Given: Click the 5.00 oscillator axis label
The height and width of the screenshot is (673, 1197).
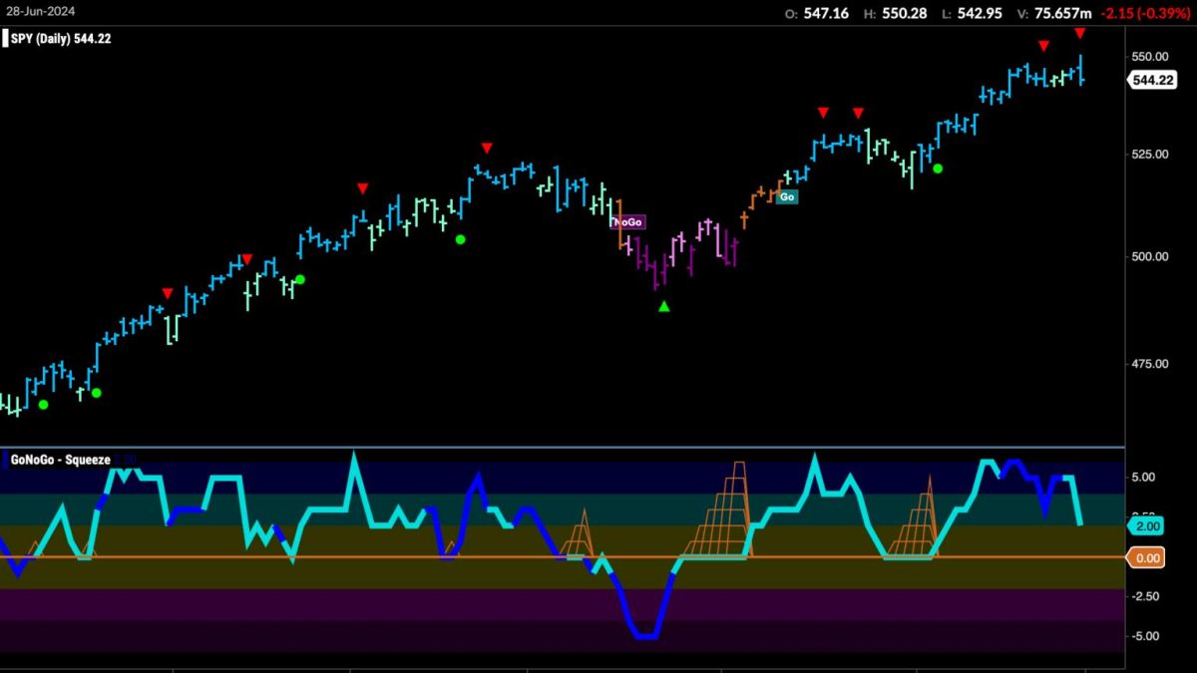Looking at the screenshot, I should (1144, 478).
